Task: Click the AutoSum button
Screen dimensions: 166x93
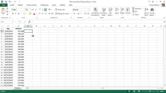Action: click(137, 9)
